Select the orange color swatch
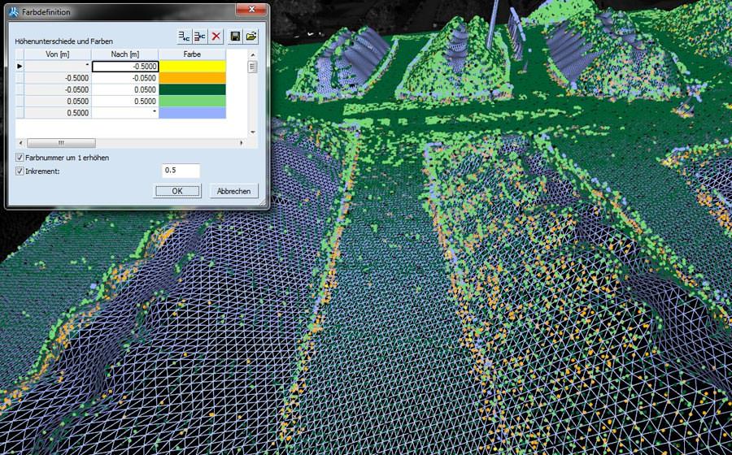732x455 pixels. click(192, 78)
